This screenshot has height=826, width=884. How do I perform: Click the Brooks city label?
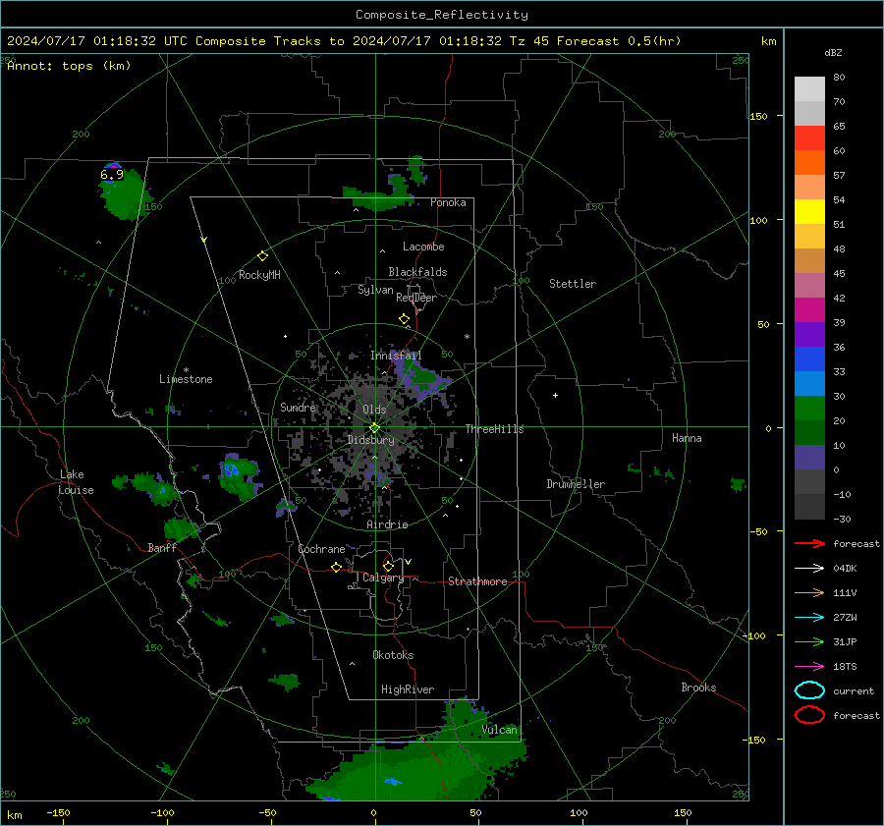coord(698,688)
